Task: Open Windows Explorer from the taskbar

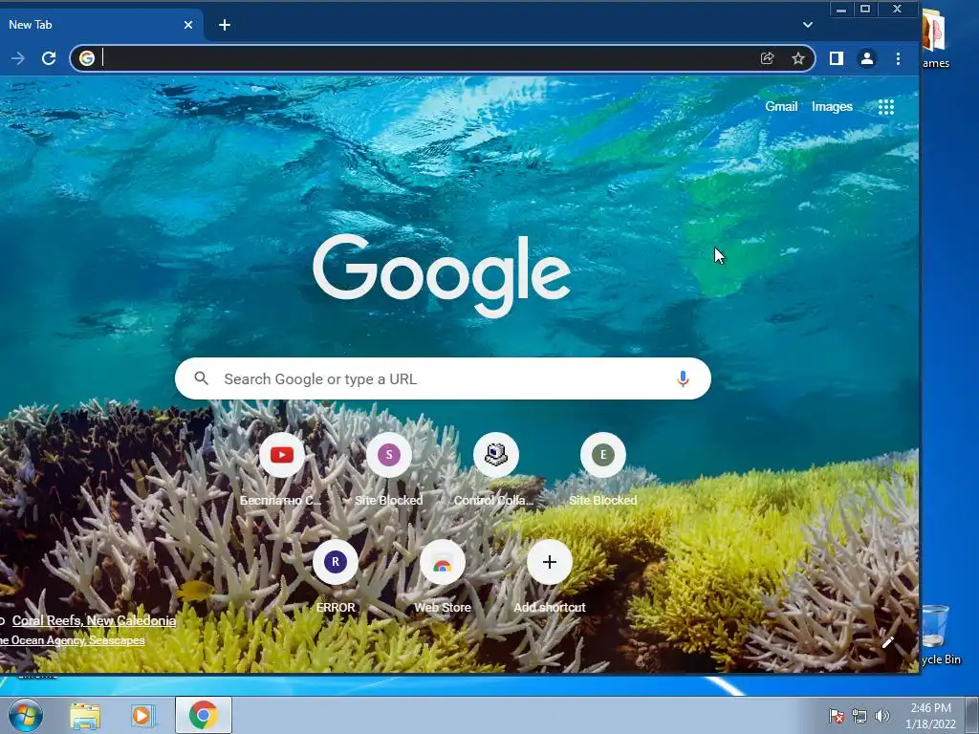Action: [85, 715]
